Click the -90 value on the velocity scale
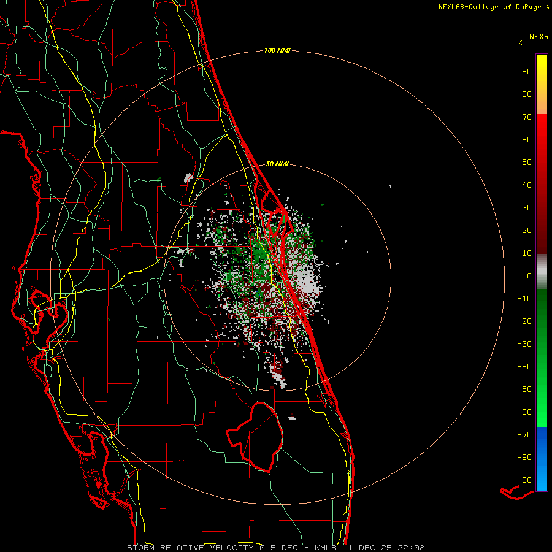Image resolution: width=552 pixels, height=552 pixels. click(x=524, y=480)
